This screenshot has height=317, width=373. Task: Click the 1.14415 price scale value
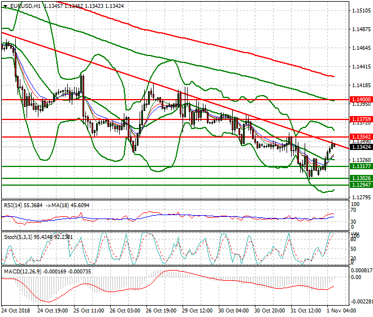tap(361, 66)
